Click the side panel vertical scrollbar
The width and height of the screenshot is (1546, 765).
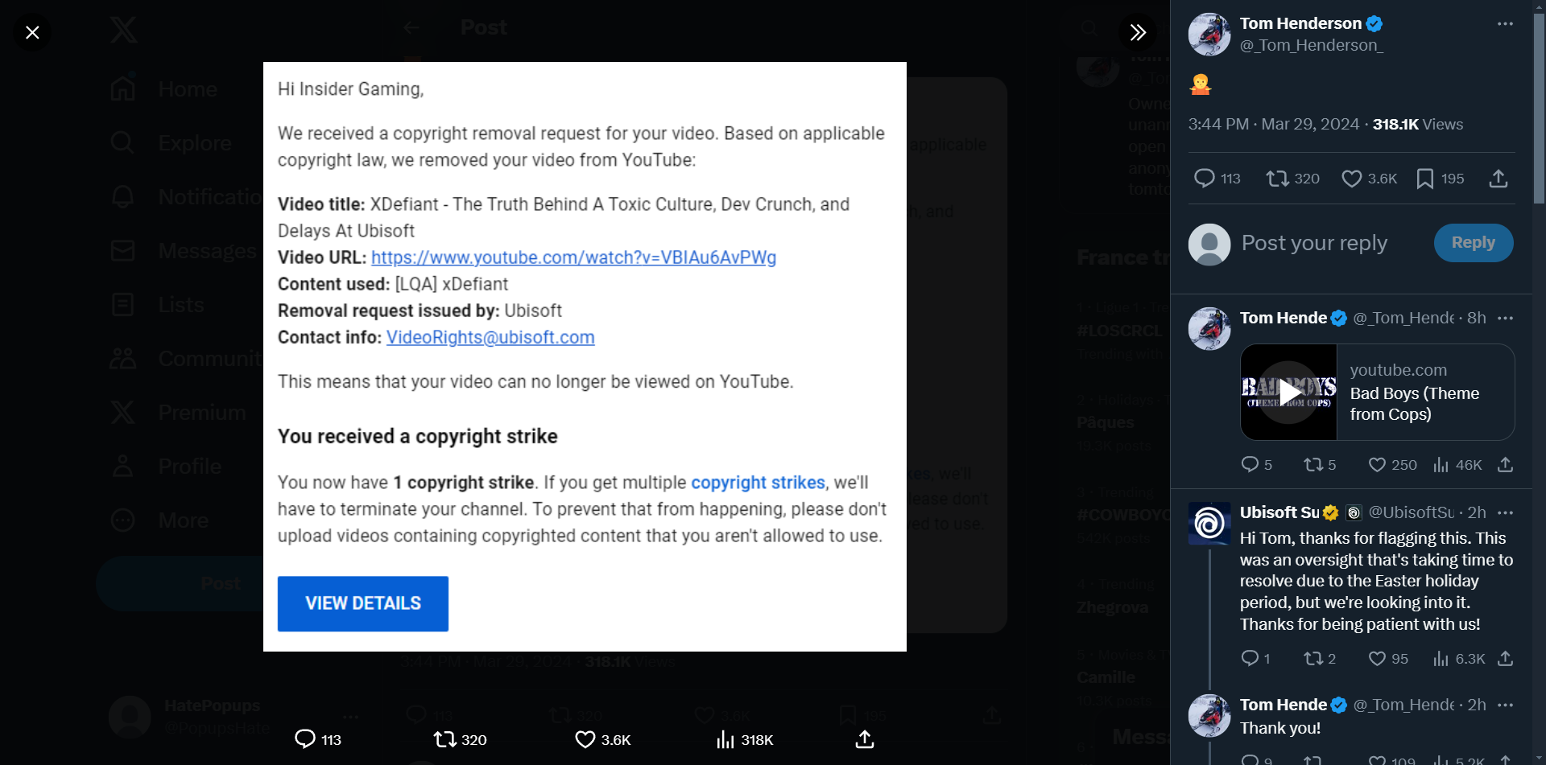pos(1539,109)
